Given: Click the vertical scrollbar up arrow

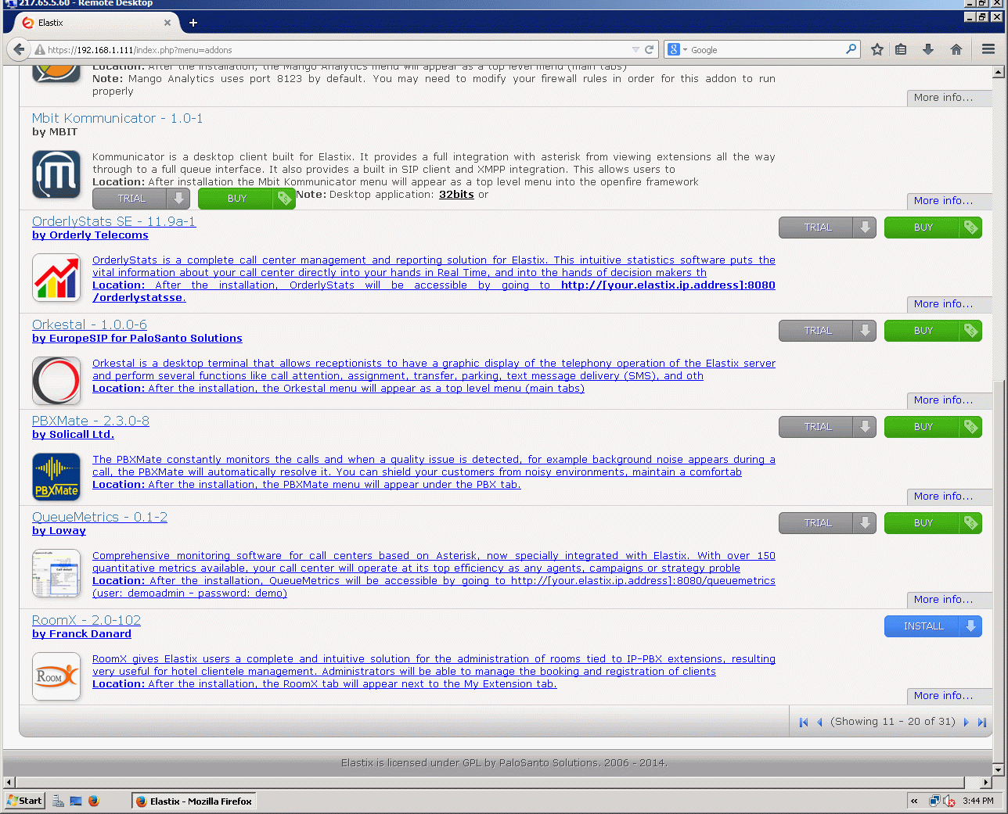Looking at the screenshot, I should point(998,73).
